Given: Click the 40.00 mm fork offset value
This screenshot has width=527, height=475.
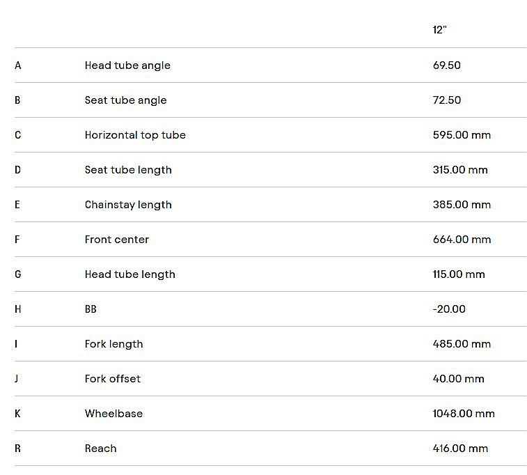Looking at the screenshot, I should 458,379.
